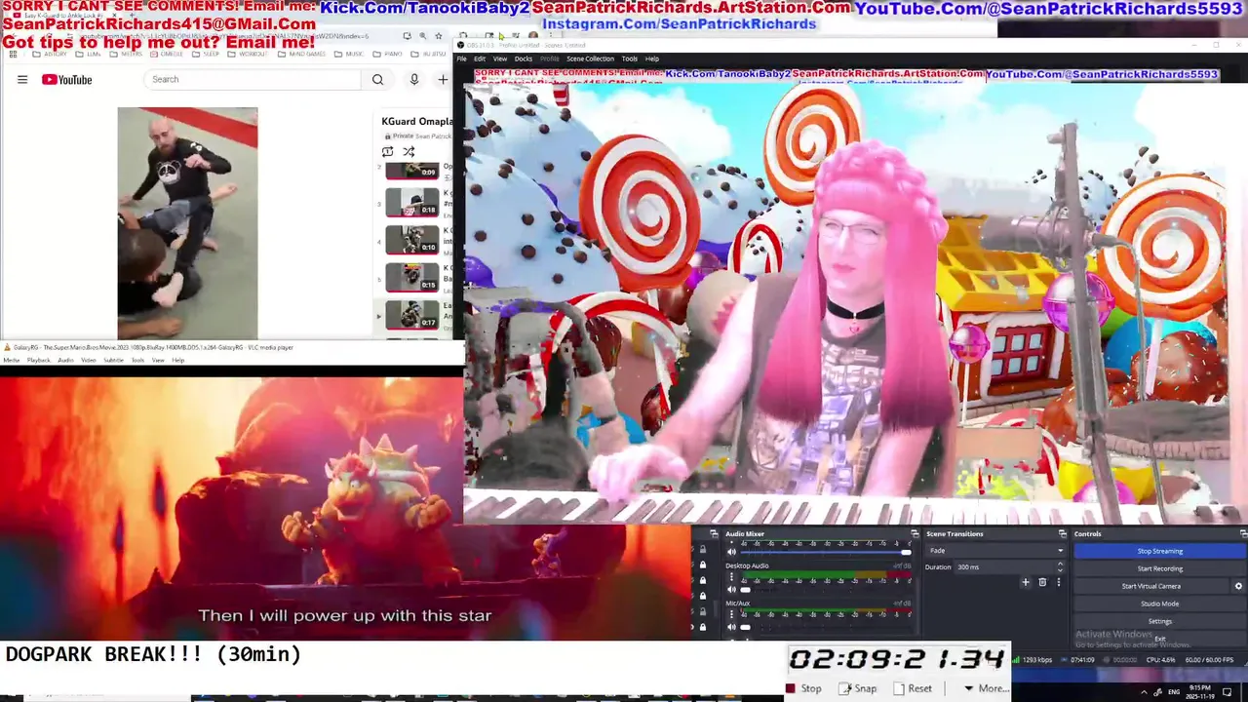Open OBS Docks menu

tap(524, 58)
